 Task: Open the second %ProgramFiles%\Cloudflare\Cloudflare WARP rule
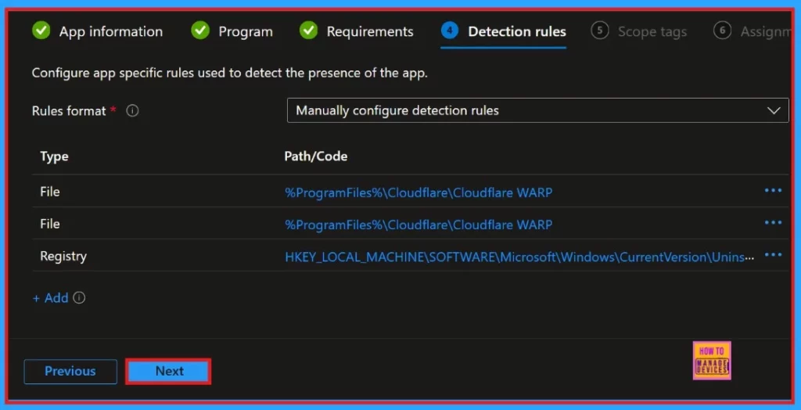[418, 225]
